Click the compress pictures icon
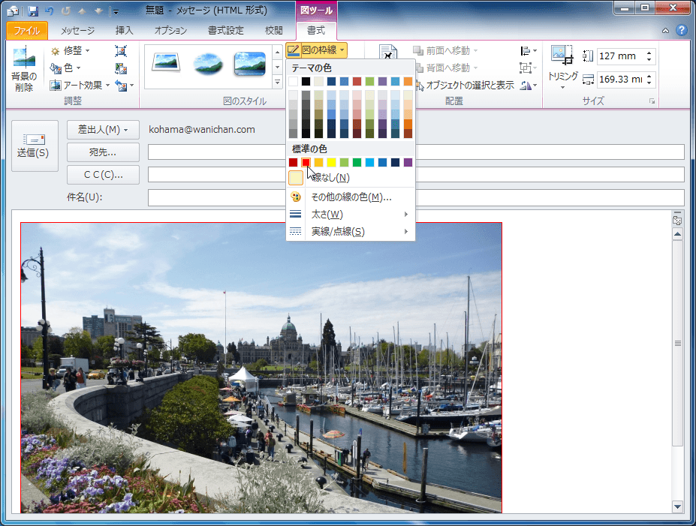This screenshot has width=696, height=526. [x=121, y=51]
